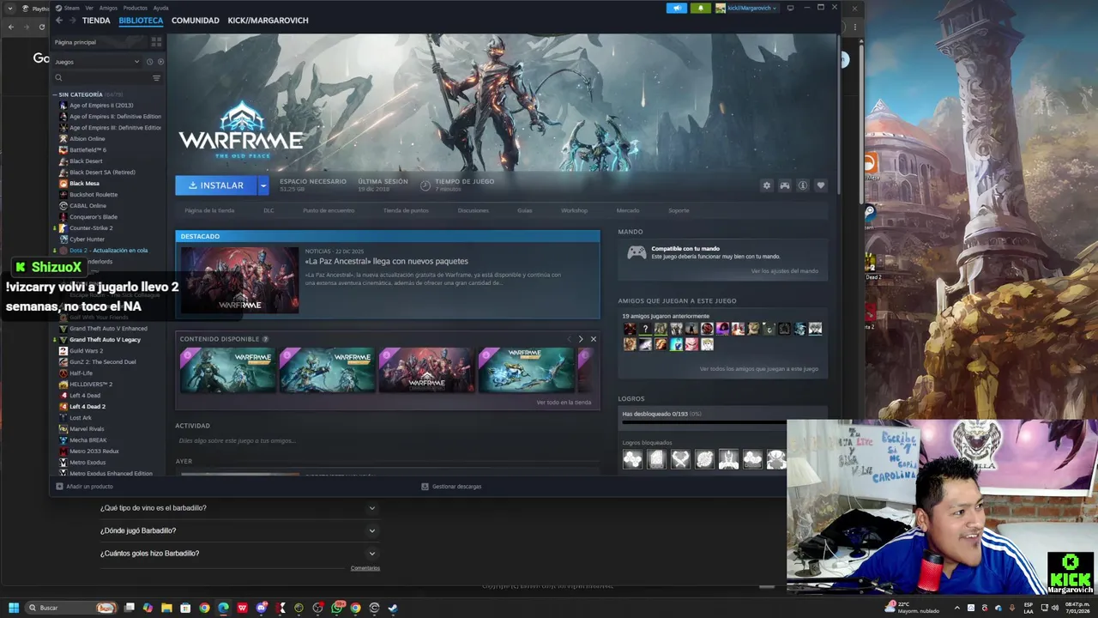The image size is (1098, 618).
Task: Select Counter-Strike 2 in game list
Action: click(91, 228)
